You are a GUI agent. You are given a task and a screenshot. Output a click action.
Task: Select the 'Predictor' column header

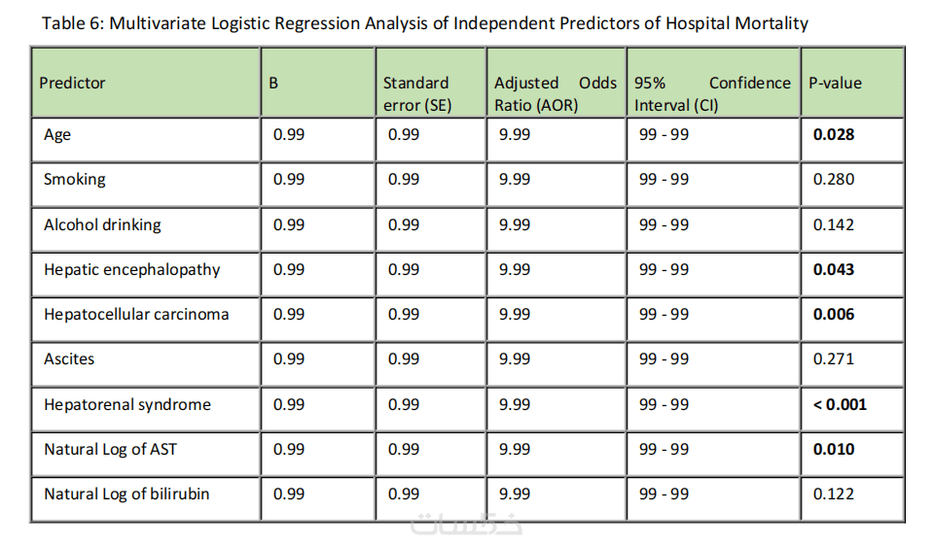[x=73, y=84]
